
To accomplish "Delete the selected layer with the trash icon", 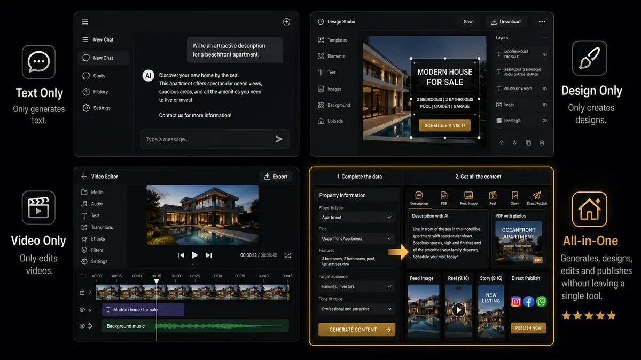I will click(542, 143).
